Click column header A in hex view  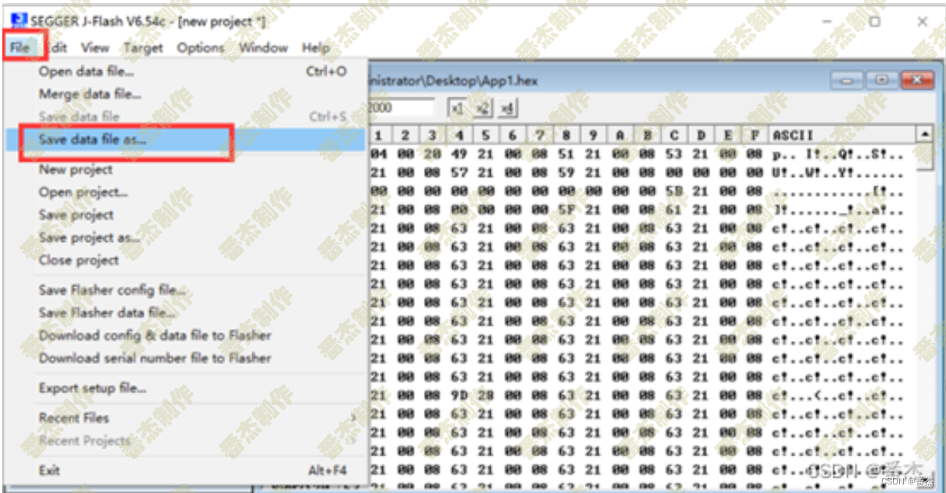click(x=619, y=135)
